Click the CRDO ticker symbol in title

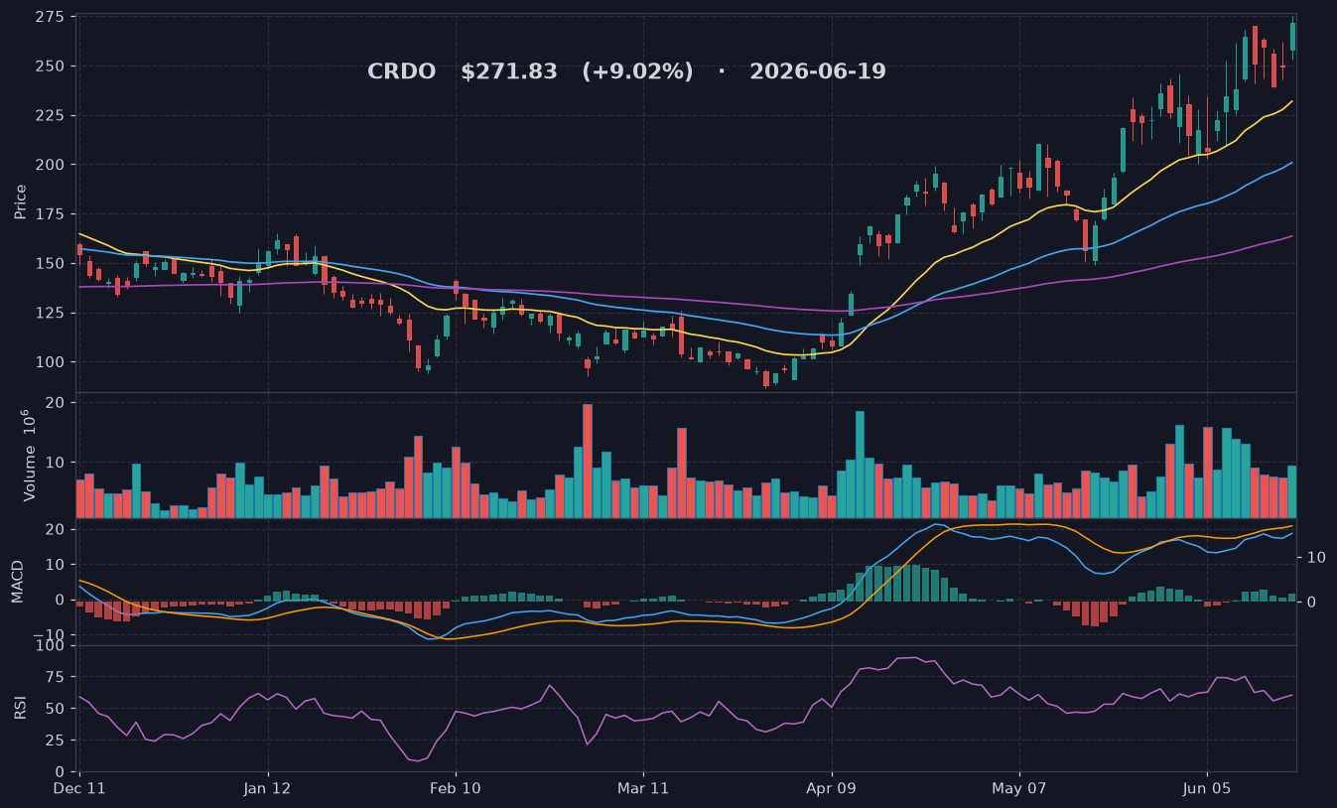[x=401, y=71]
